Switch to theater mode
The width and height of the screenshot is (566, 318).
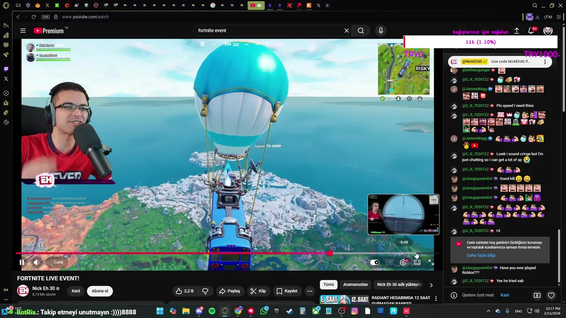click(x=417, y=262)
